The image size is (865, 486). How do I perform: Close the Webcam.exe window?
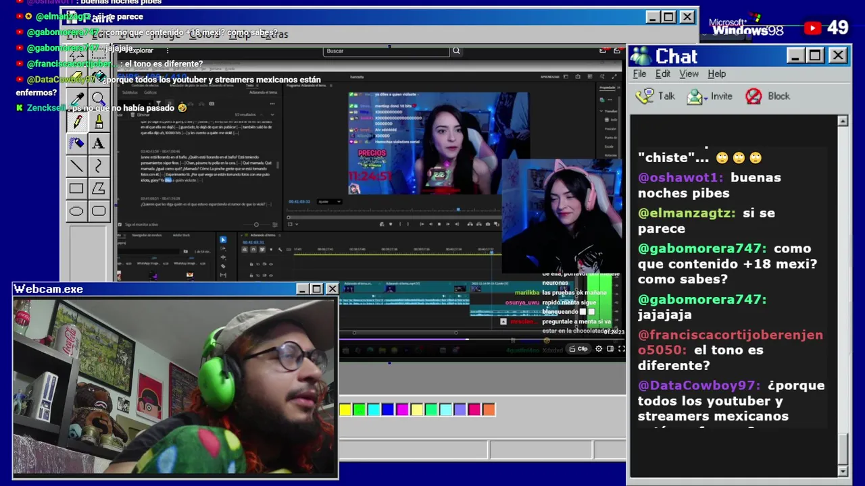coord(332,289)
